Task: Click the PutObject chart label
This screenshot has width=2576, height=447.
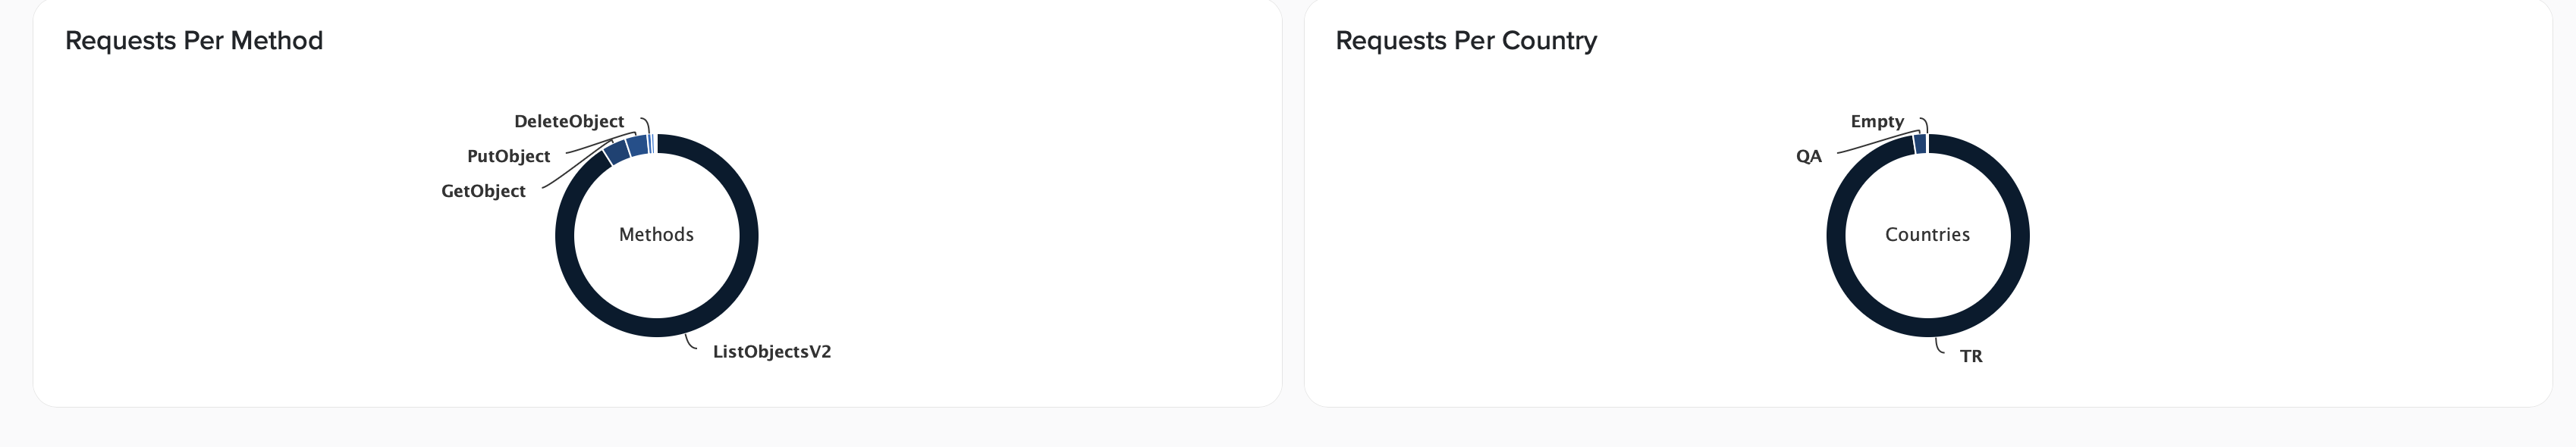Action: [508, 157]
